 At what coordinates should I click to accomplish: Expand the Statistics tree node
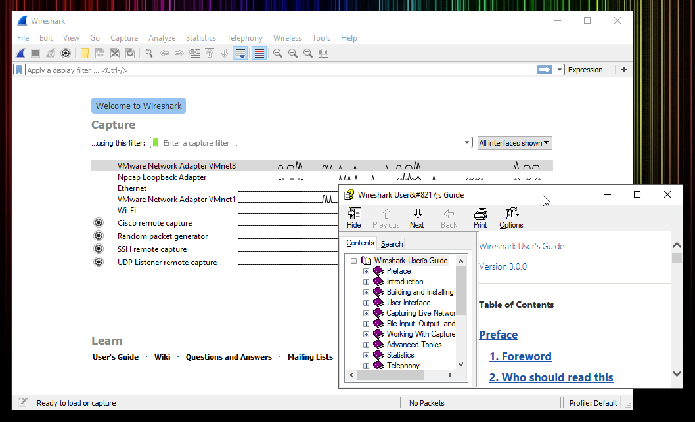click(366, 355)
